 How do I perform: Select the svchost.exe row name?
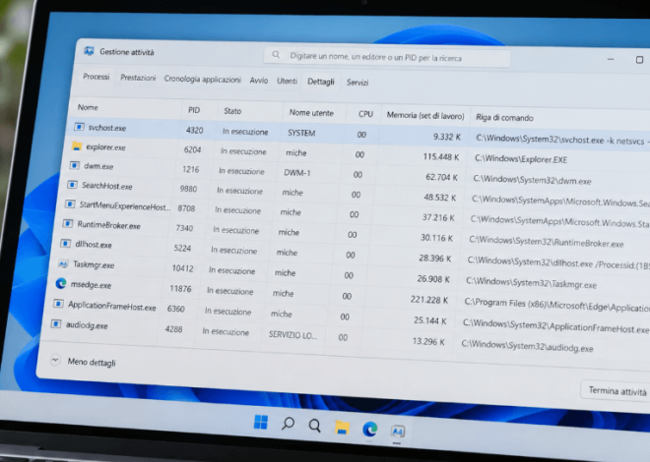click(x=107, y=128)
